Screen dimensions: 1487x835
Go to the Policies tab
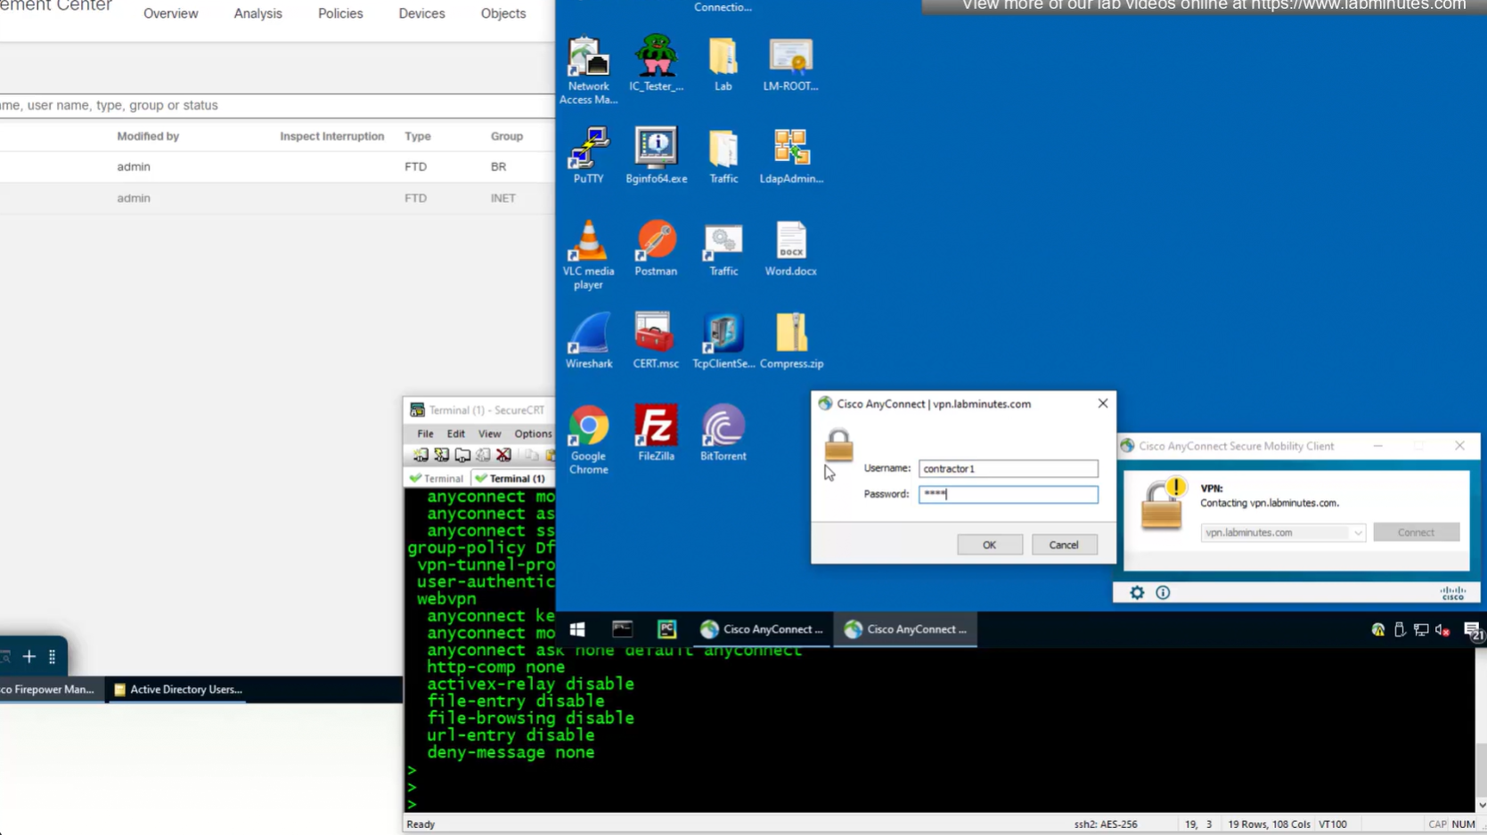[x=340, y=13]
